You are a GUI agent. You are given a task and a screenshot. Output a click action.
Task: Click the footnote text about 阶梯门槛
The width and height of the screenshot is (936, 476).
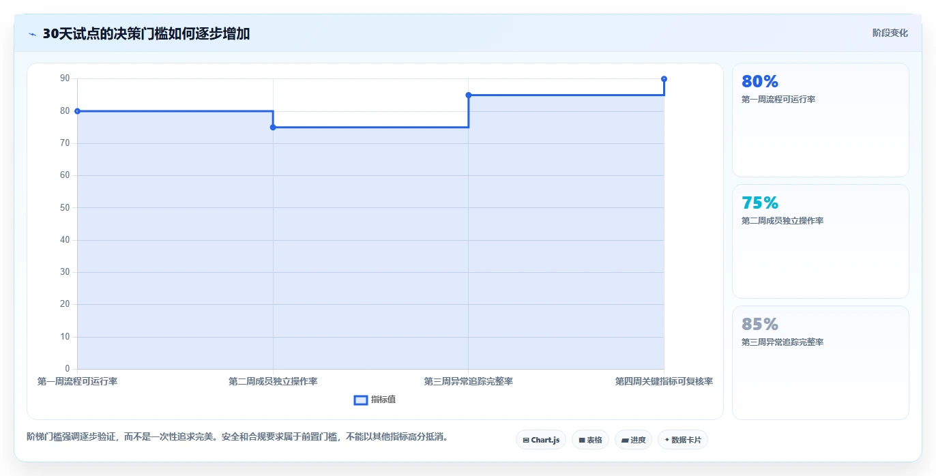pyautogui.click(x=238, y=436)
